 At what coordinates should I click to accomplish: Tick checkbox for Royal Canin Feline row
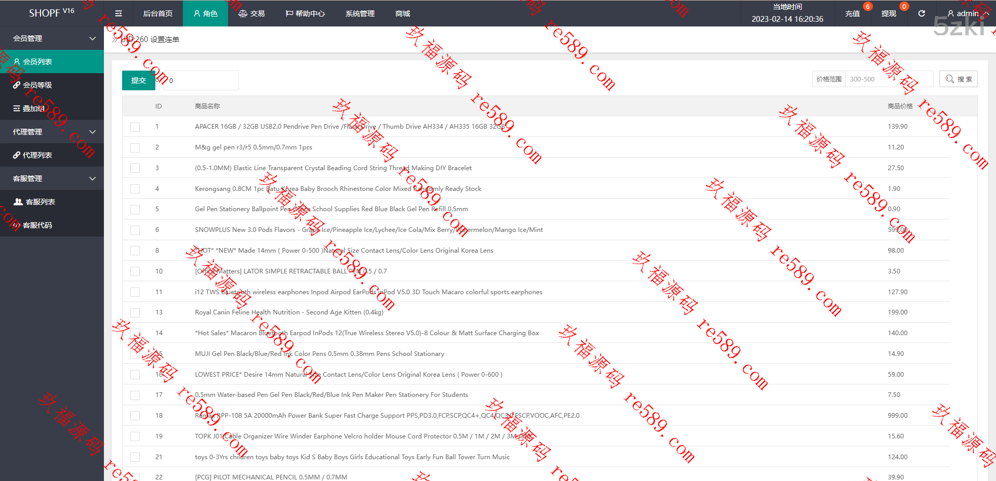click(x=135, y=312)
